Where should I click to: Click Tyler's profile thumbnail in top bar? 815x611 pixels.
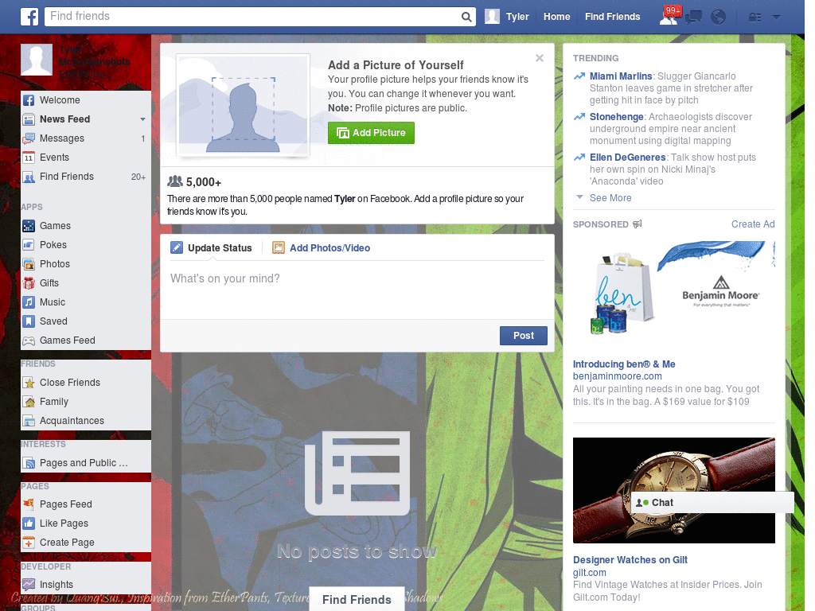[x=492, y=17]
